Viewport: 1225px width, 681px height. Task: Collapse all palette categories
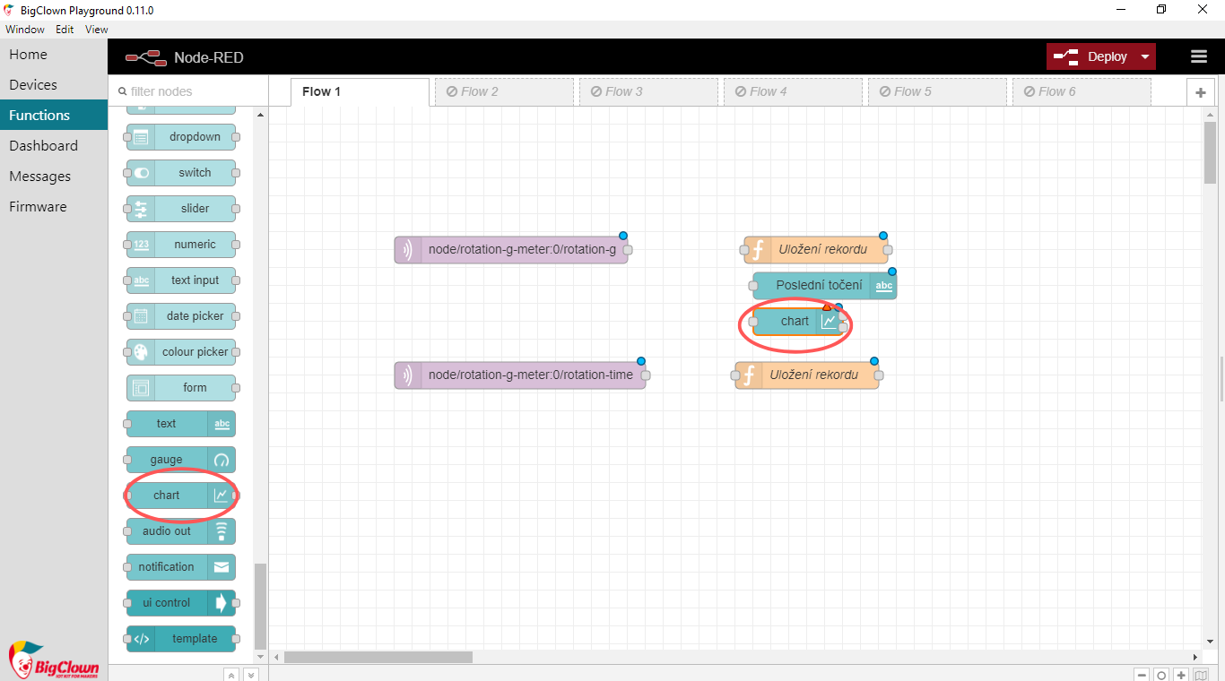pos(231,675)
